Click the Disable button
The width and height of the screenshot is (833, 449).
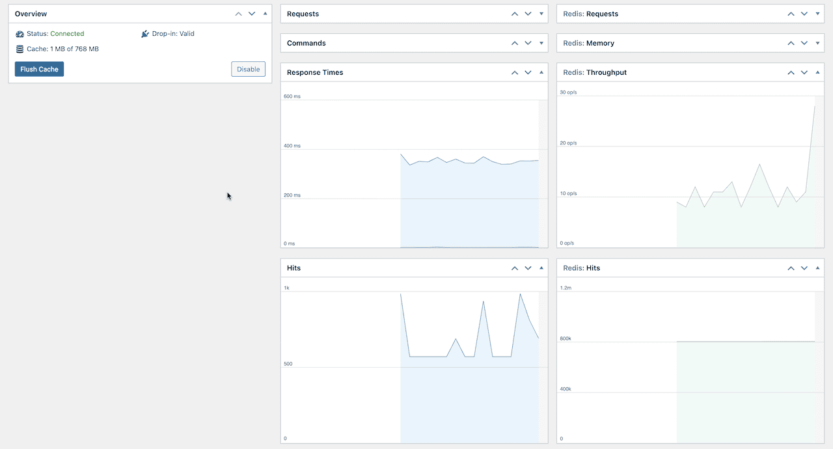click(x=248, y=68)
